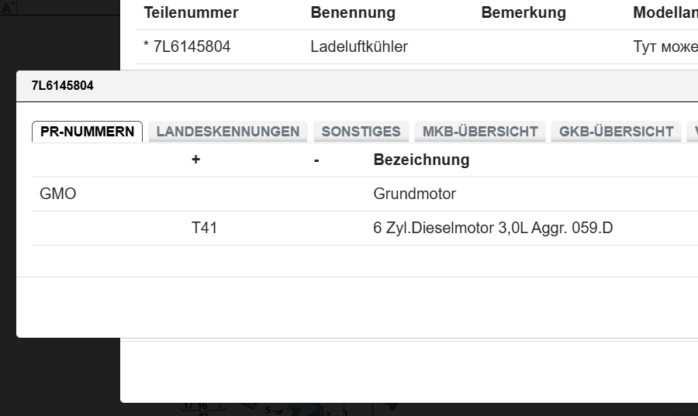Image resolution: width=698 pixels, height=416 pixels.
Task: Click the Grundmotor description
Action: 414,194
